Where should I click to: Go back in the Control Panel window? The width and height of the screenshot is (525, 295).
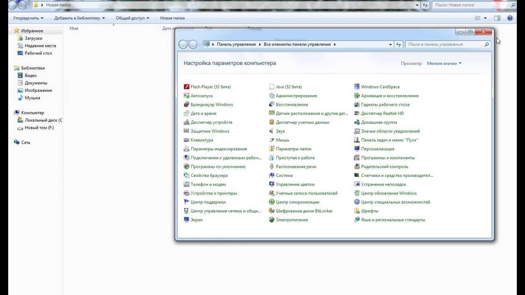pyautogui.click(x=183, y=44)
